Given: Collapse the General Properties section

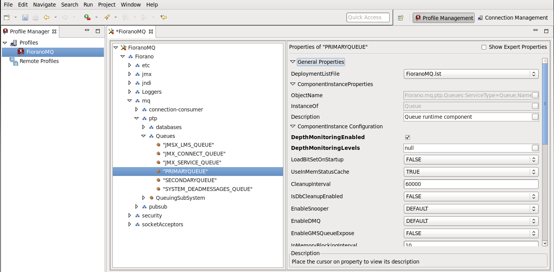Looking at the screenshot, I should (x=293, y=62).
